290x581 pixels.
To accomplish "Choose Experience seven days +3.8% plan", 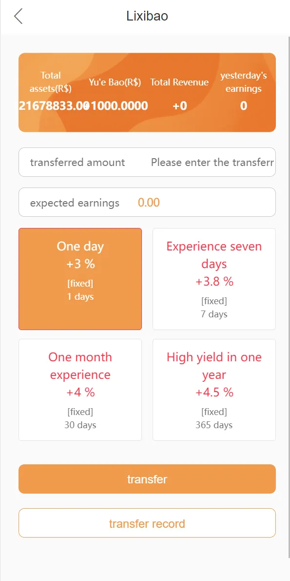I will (x=214, y=279).
